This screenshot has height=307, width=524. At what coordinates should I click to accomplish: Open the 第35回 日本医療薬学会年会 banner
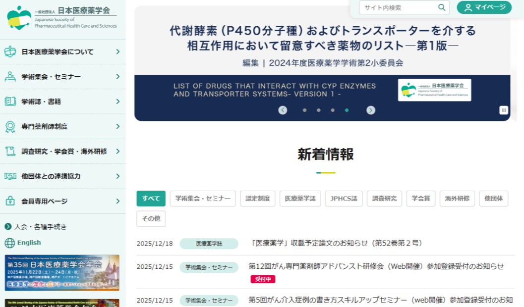click(62, 272)
